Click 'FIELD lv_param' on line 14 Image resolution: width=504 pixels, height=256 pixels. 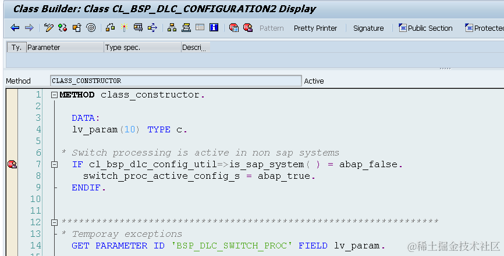[339, 246]
